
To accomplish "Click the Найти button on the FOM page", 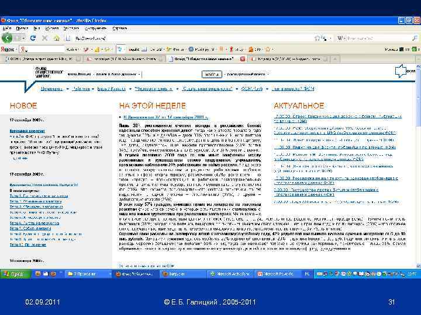I will (x=212, y=74).
